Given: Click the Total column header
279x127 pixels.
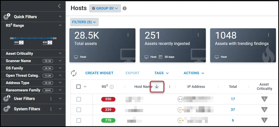Looking at the screenshot, I should [233, 87].
